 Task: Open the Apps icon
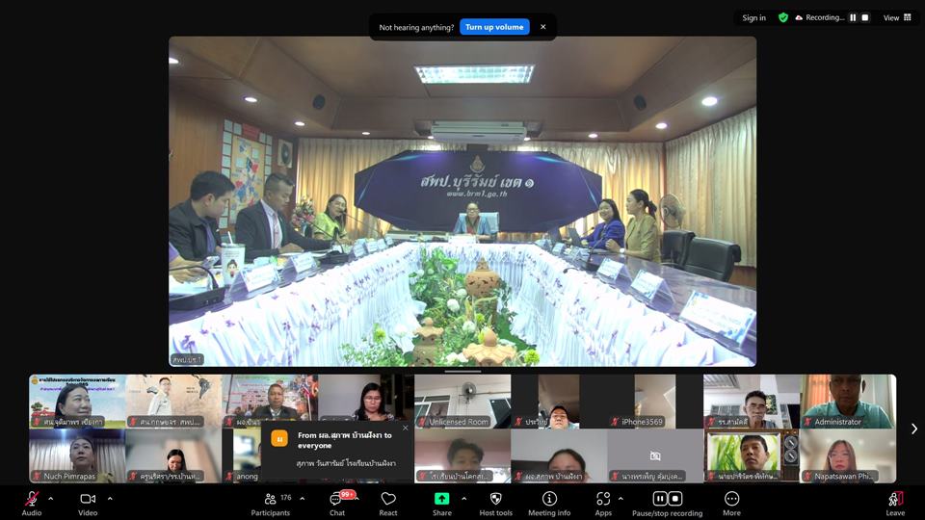pyautogui.click(x=603, y=499)
